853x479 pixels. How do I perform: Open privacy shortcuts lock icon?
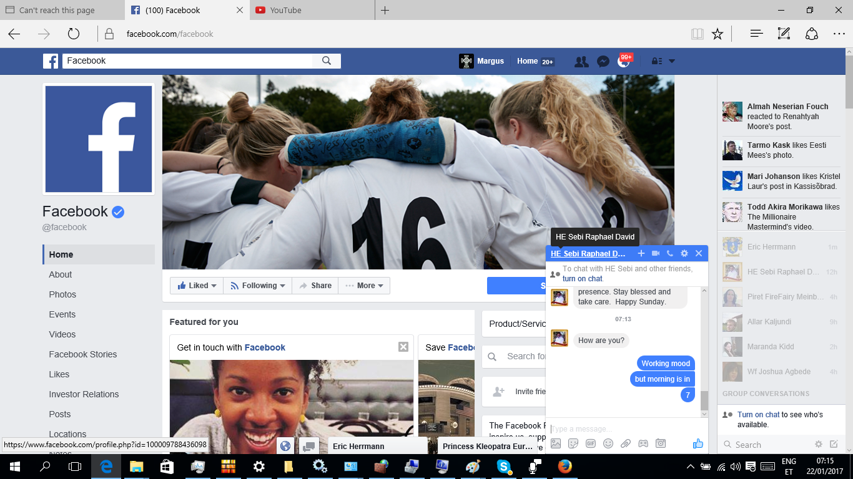pos(656,61)
